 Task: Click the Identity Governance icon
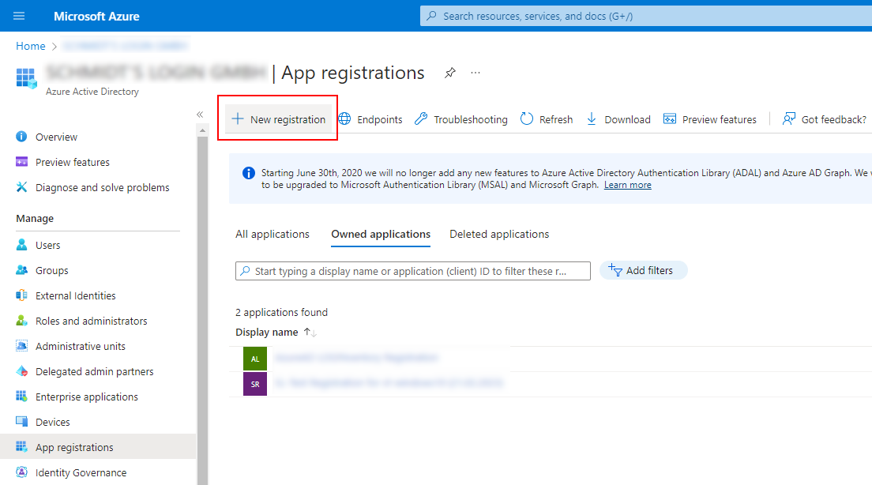[x=21, y=472]
